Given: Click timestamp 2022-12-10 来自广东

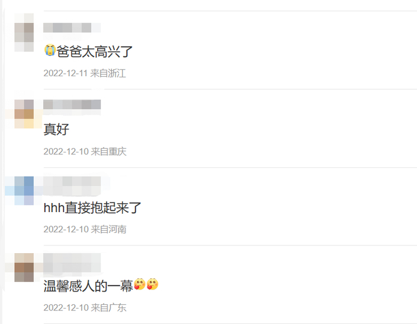Looking at the screenshot, I should [85, 307].
